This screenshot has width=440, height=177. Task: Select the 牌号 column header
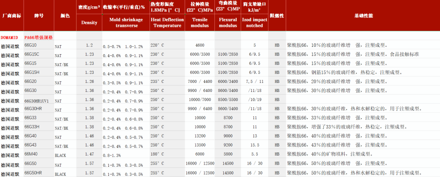click(x=39, y=15)
